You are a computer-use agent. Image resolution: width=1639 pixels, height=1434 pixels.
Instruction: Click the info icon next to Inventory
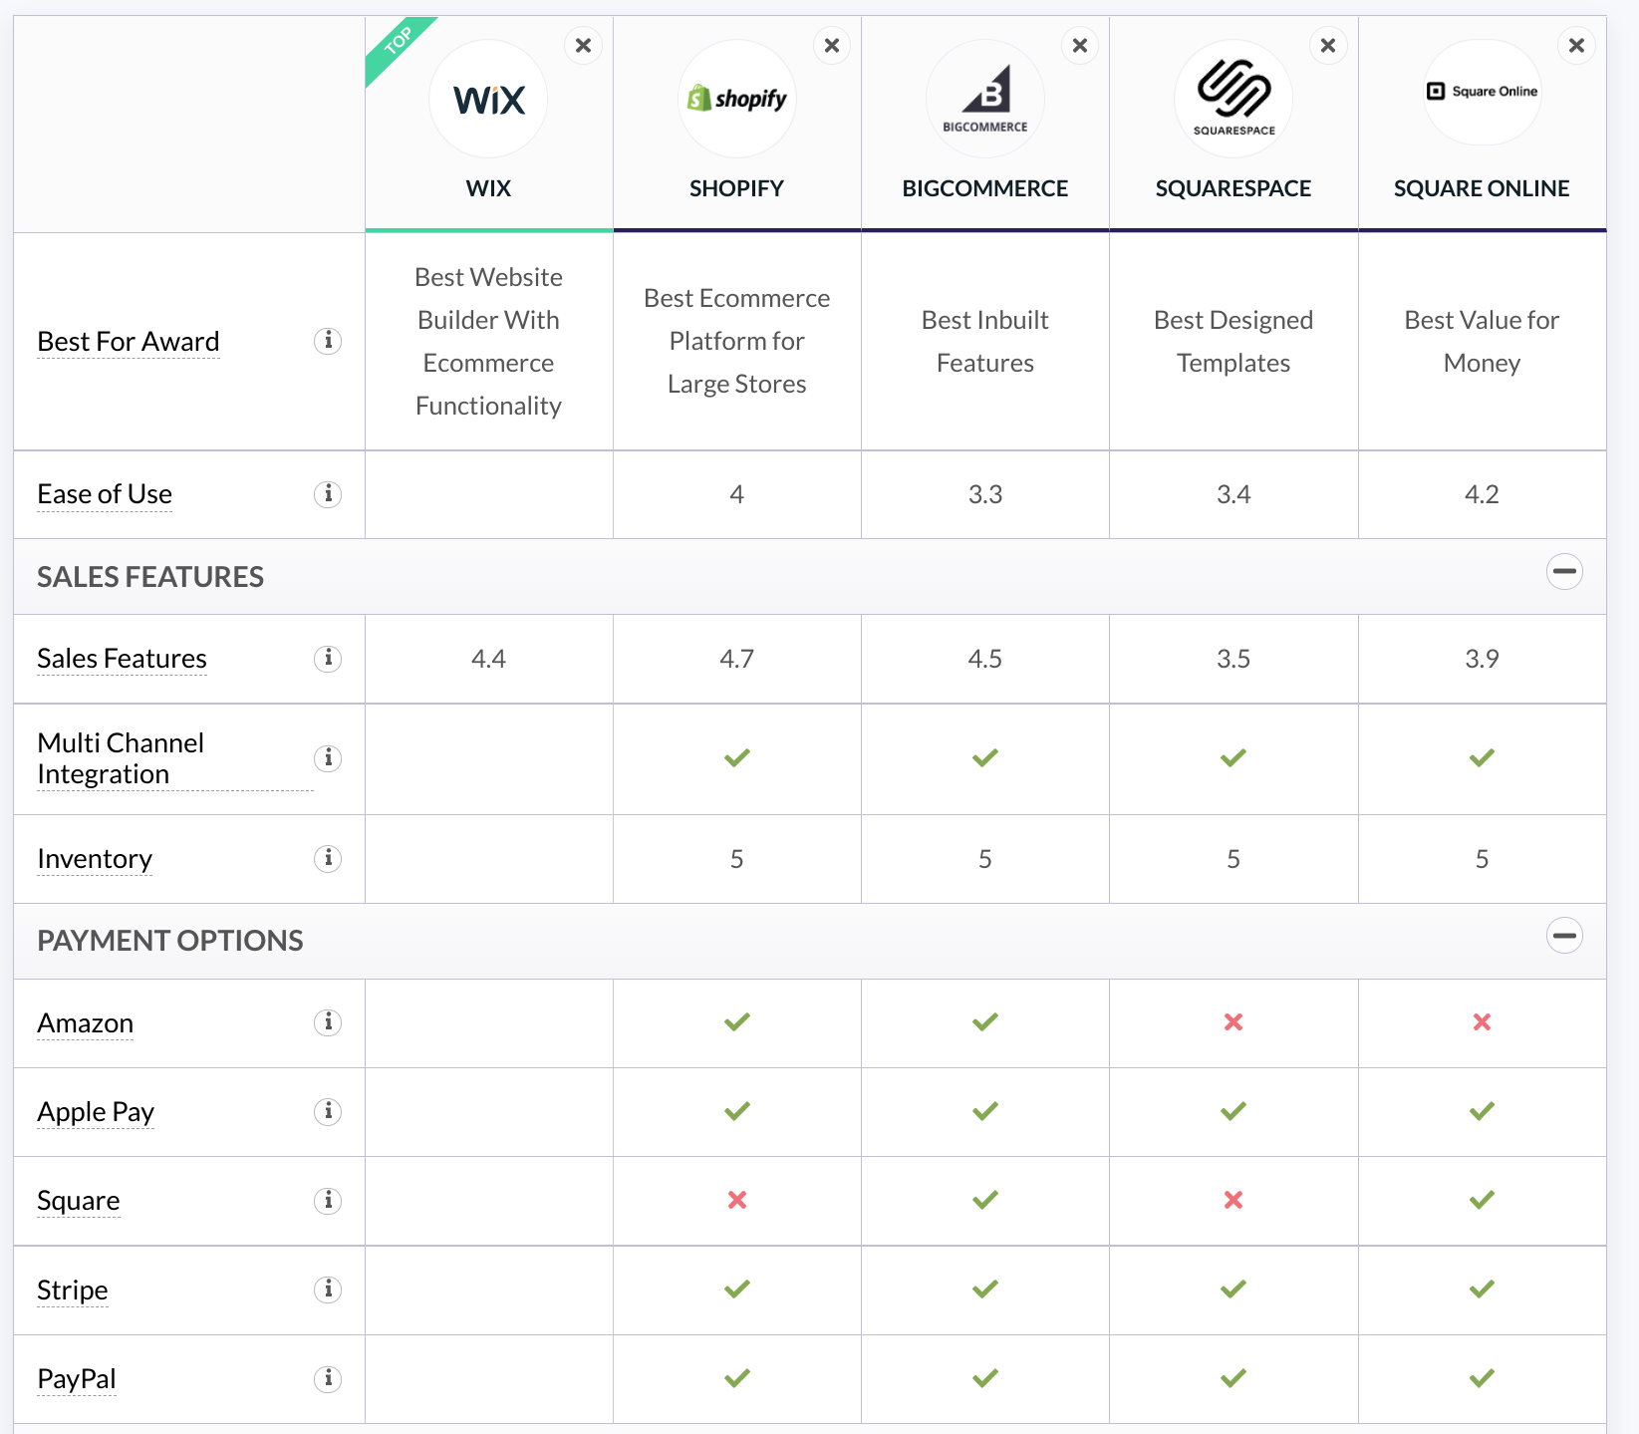[328, 859]
